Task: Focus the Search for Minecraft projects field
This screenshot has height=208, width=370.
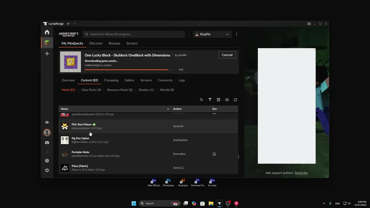Action: click(x=134, y=34)
